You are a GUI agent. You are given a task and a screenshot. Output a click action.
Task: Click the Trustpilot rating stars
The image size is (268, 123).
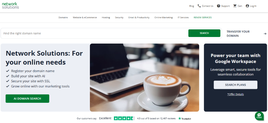(x=124, y=118)
